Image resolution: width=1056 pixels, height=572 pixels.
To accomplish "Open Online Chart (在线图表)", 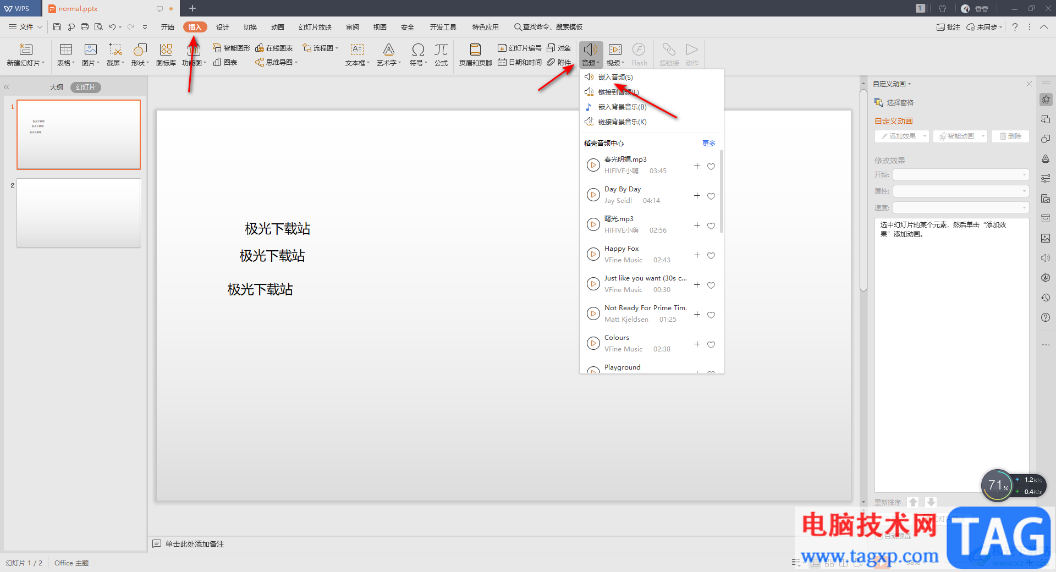I will [274, 48].
